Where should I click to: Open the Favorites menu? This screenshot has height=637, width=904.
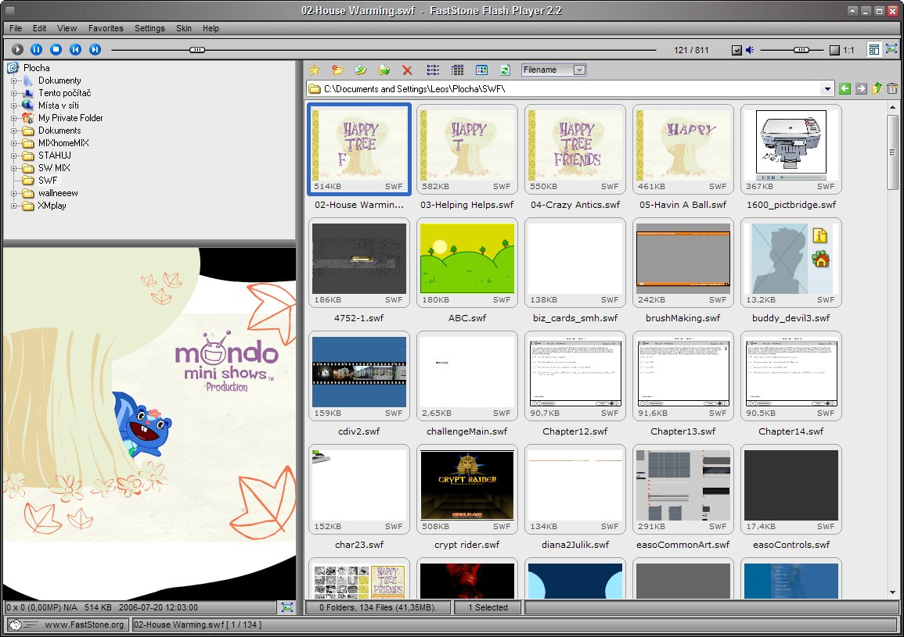click(x=106, y=28)
